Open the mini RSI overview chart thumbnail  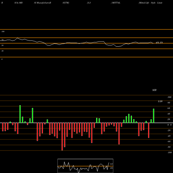click(85, 166)
